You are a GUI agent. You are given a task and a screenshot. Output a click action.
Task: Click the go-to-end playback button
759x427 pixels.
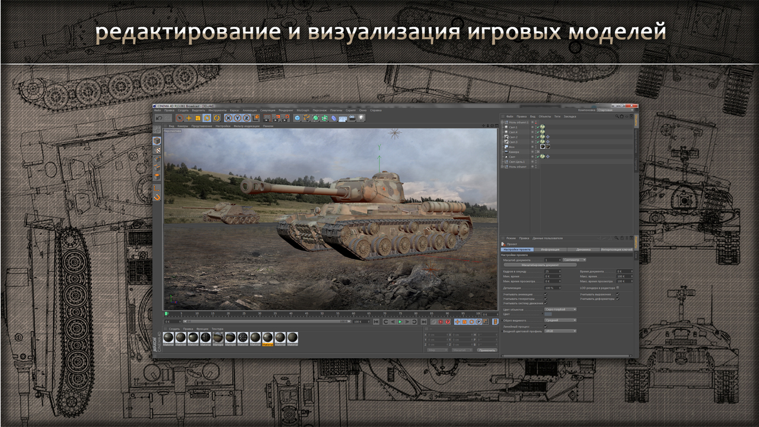[x=424, y=321]
